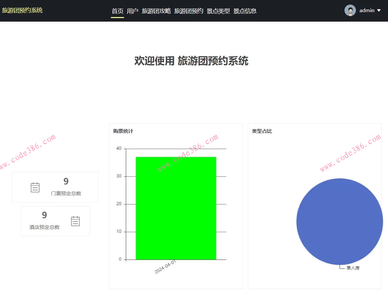The image size is (388, 305).
Task: Click the 单人房 legend label
Action: click(x=352, y=267)
